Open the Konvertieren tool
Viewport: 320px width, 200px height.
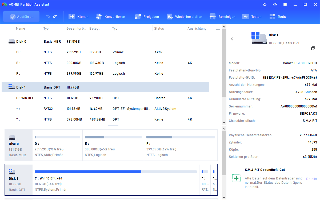[99, 17]
